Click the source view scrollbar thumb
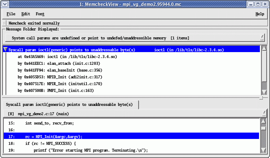Image resolution: width=270 pixels, height=158 pixels. point(263,128)
